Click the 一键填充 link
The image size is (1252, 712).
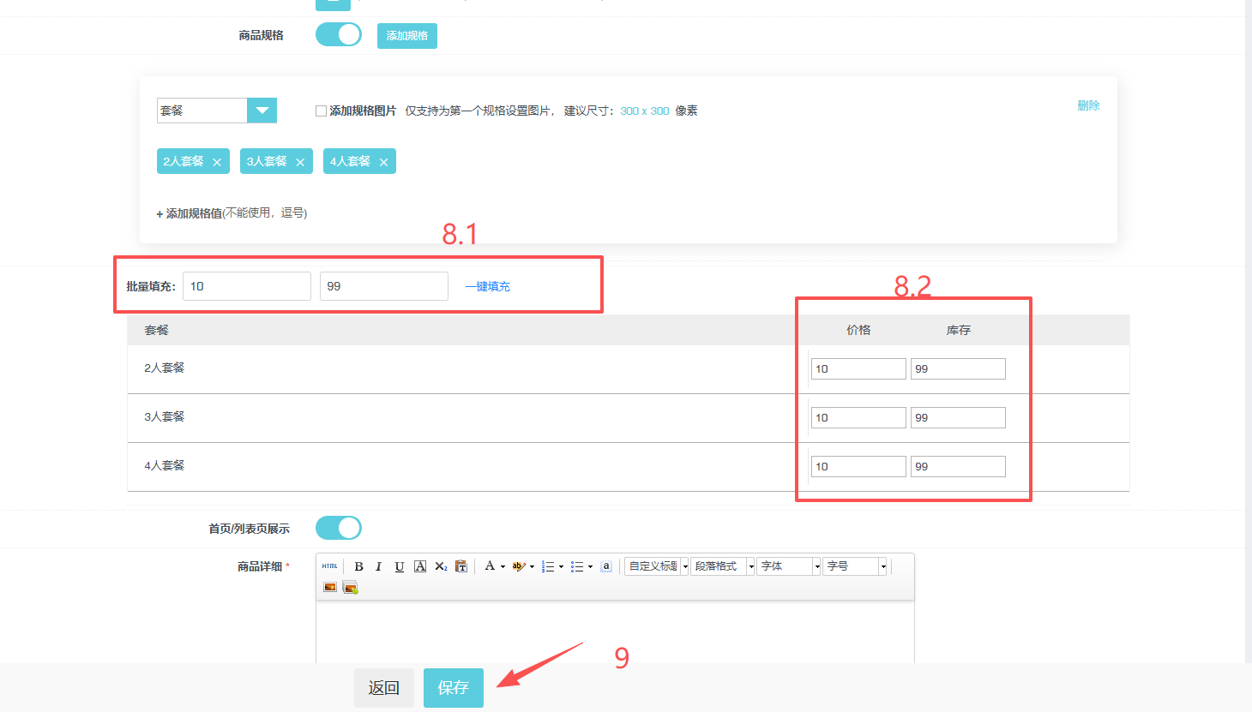487,286
